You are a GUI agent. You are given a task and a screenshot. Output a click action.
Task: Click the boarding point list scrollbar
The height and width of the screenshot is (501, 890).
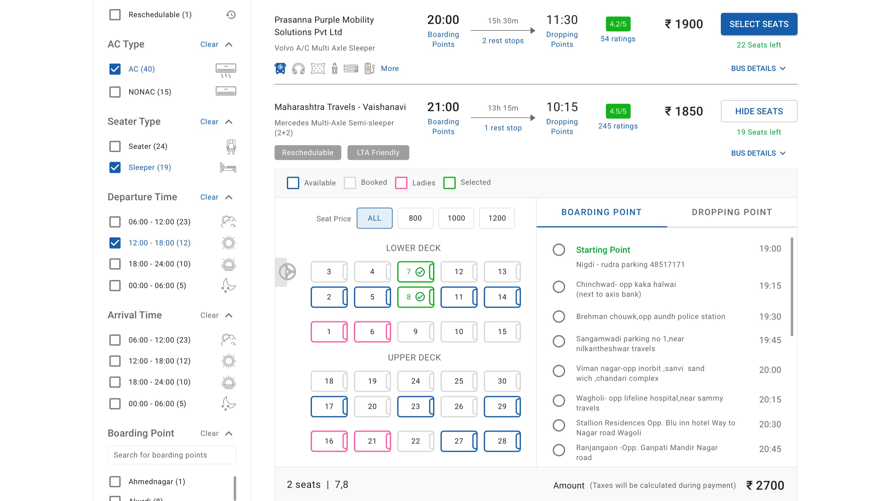(791, 287)
